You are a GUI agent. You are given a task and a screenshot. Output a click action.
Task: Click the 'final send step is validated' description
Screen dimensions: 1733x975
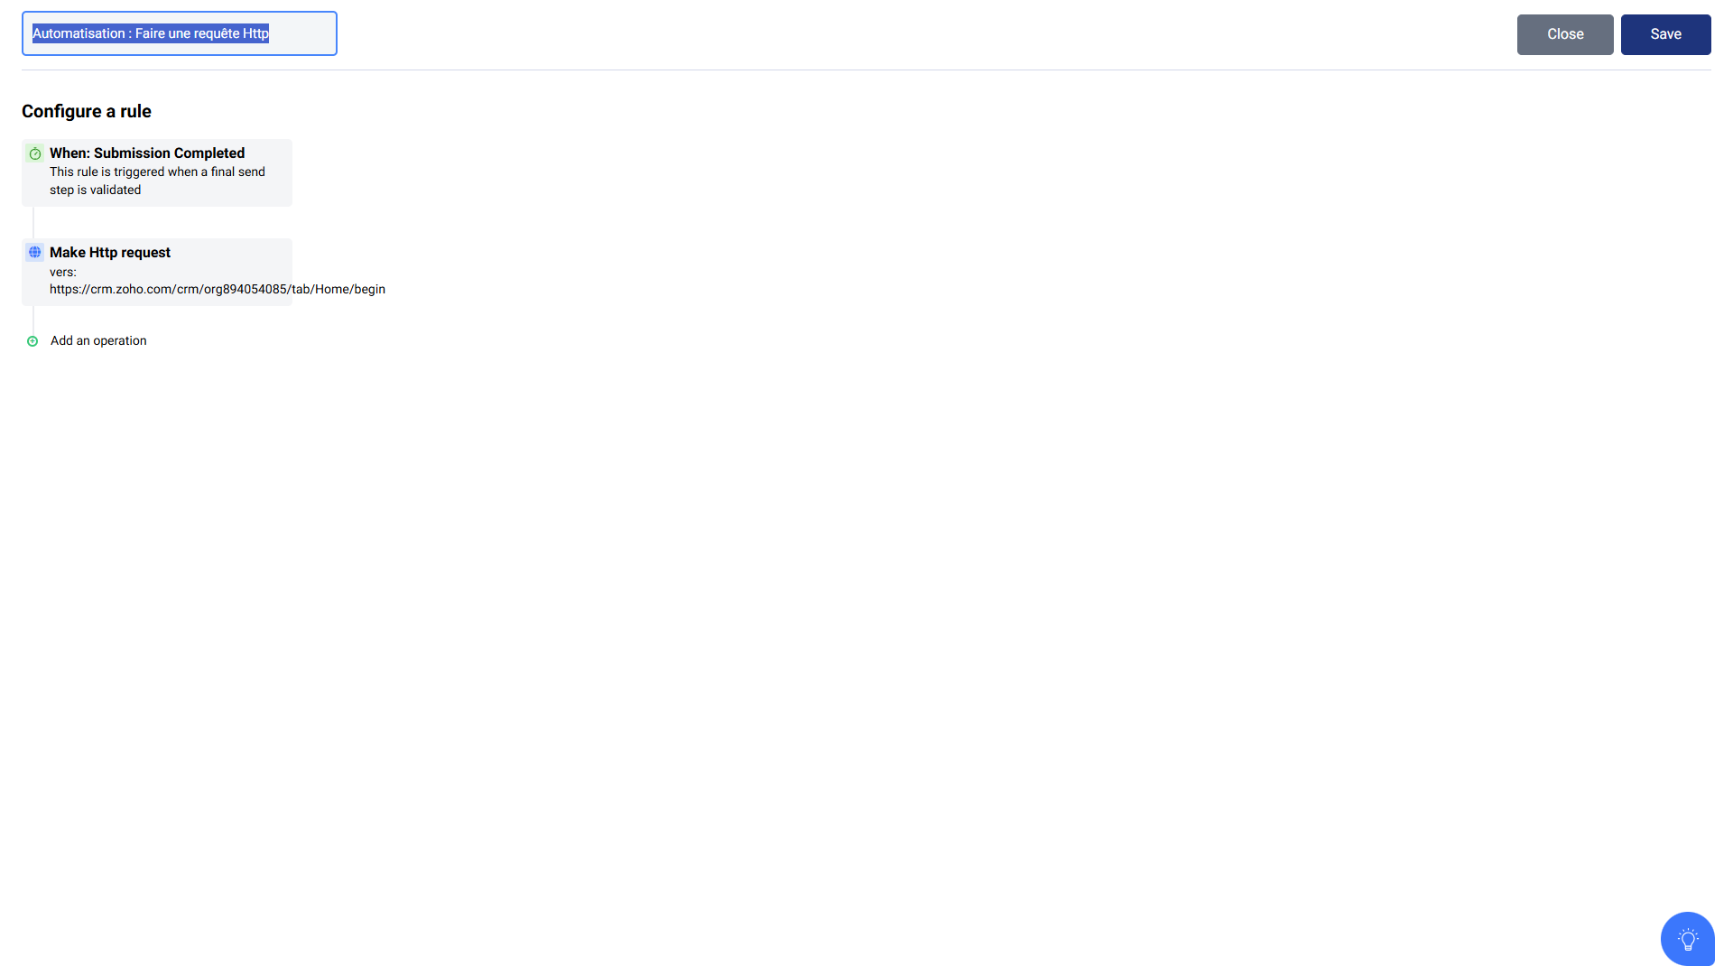pyautogui.click(x=157, y=181)
